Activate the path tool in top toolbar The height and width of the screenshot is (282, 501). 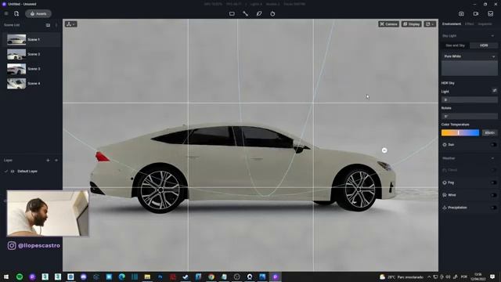tap(245, 14)
